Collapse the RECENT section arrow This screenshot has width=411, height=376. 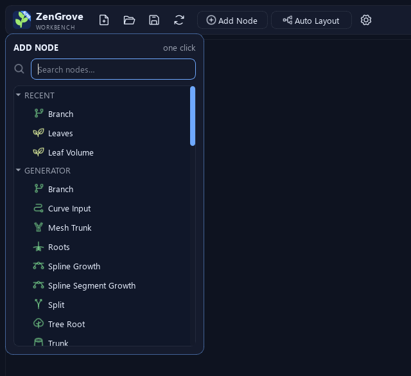click(19, 95)
